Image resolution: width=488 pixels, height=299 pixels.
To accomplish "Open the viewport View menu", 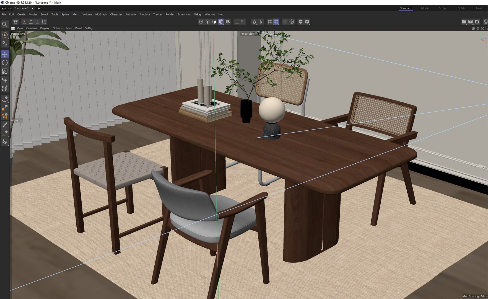I will pos(20,28).
